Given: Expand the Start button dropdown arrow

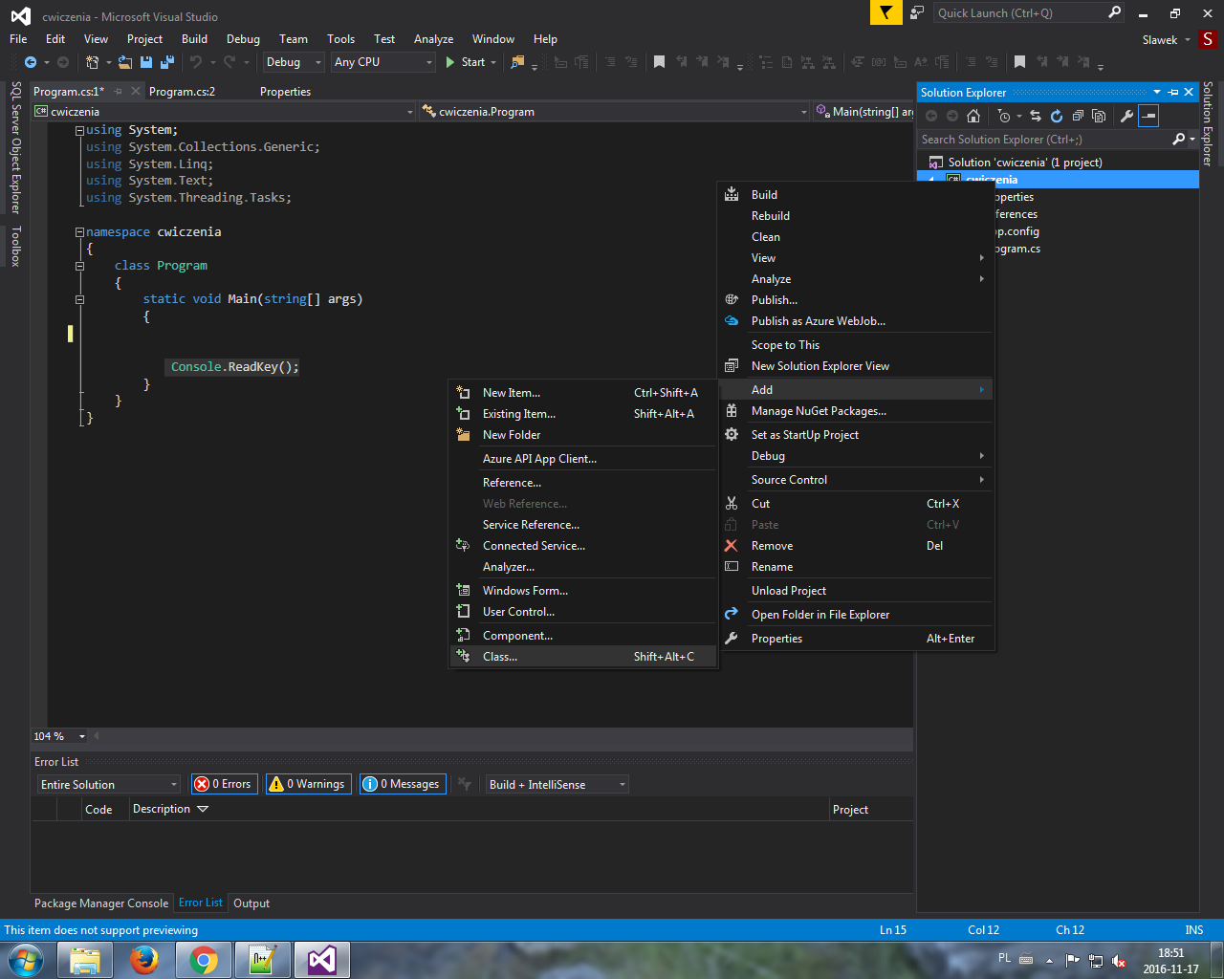Looking at the screenshot, I should [493, 62].
